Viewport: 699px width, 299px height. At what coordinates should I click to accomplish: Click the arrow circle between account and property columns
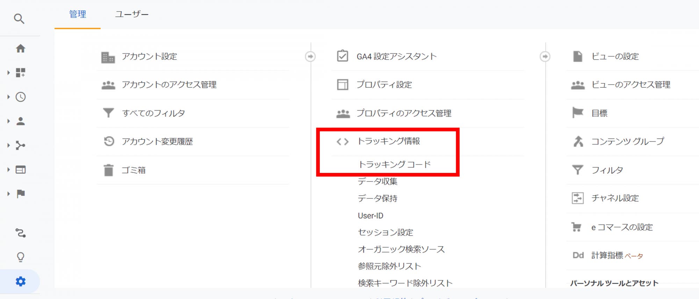pos(310,57)
